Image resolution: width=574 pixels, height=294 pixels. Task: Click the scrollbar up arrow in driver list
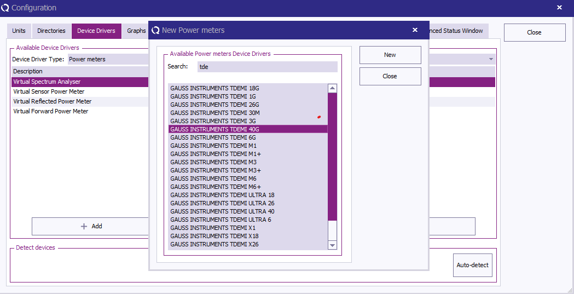point(332,88)
